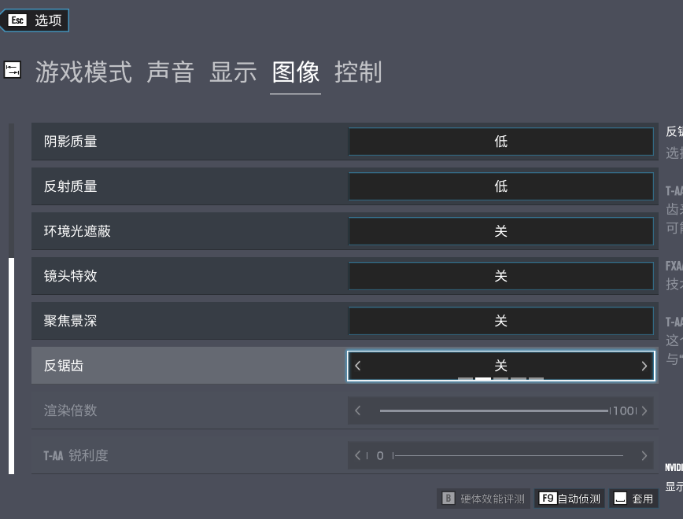This screenshot has width=683, height=519.
Task: Click the Esc key icon
Action: [x=17, y=20]
